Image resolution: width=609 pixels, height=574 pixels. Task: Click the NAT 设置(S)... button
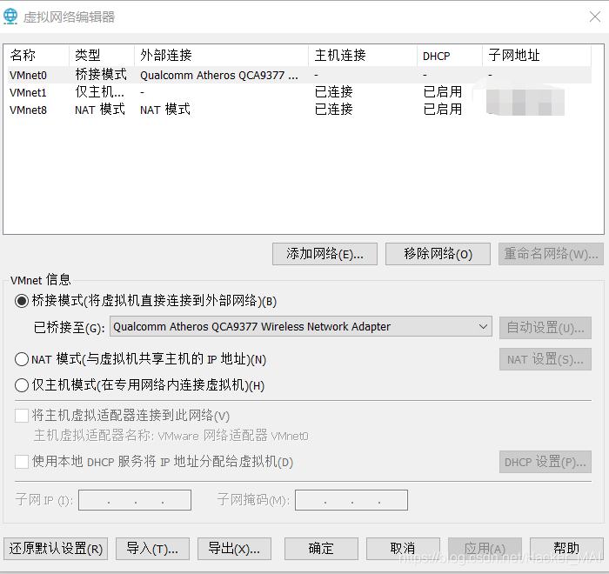pos(545,359)
